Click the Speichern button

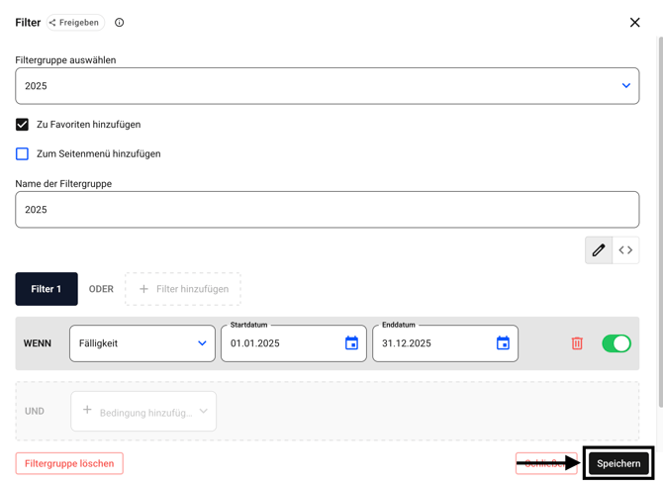tap(618, 463)
